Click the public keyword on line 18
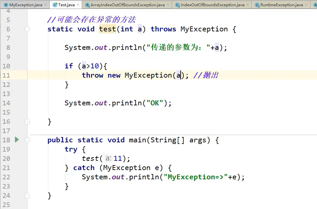 (60, 140)
